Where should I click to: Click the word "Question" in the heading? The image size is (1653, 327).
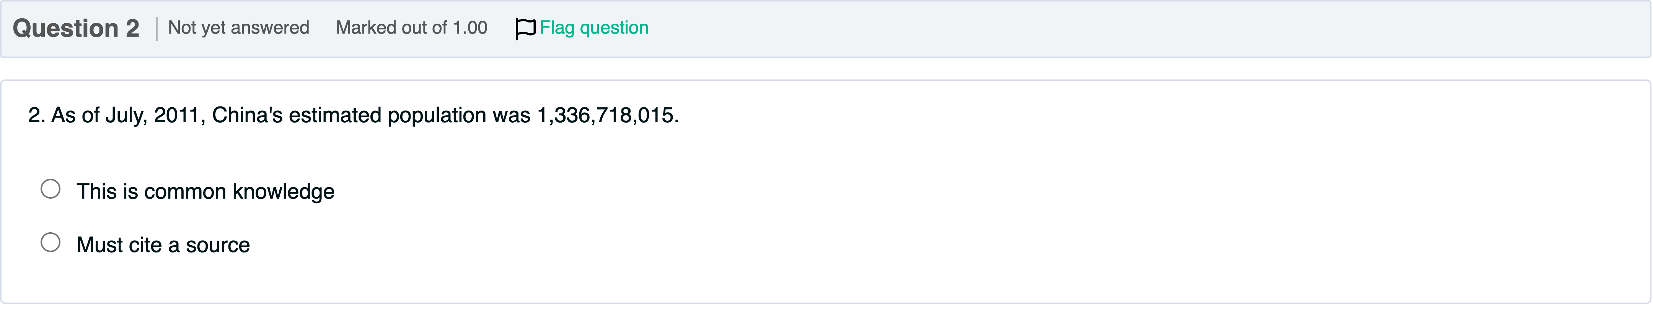pos(65,28)
